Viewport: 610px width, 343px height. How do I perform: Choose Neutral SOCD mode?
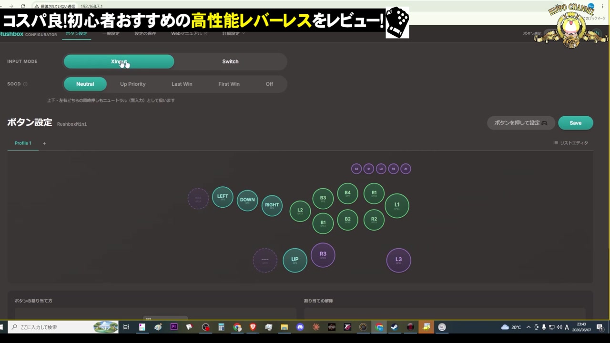(85, 84)
